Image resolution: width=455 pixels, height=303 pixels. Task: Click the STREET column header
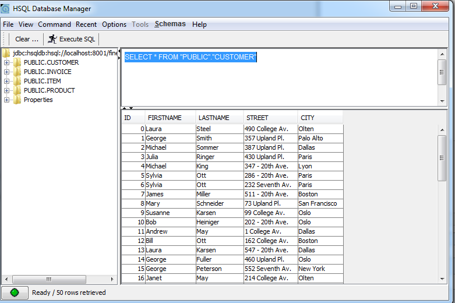click(x=270, y=118)
